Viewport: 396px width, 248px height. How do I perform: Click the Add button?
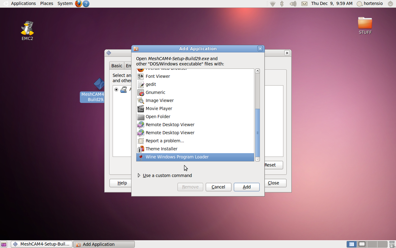coord(247,187)
